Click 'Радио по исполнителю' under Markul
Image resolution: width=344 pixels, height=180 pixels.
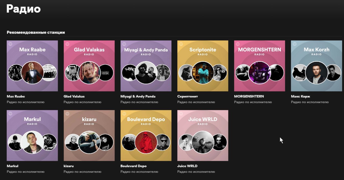point(26,172)
